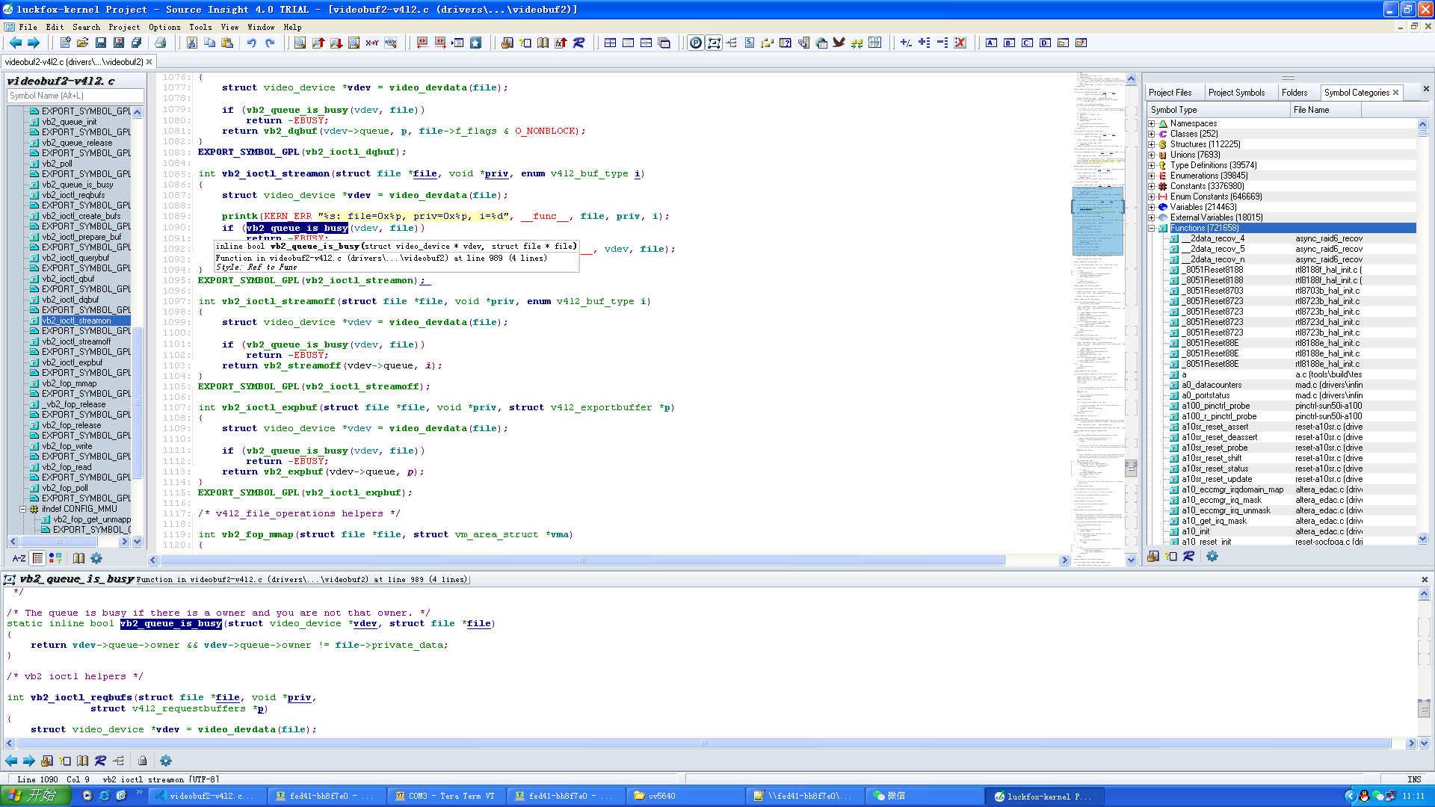The height and width of the screenshot is (807, 1435).
Task: Click the Save file toolbar icon
Action: tap(101, 43)
